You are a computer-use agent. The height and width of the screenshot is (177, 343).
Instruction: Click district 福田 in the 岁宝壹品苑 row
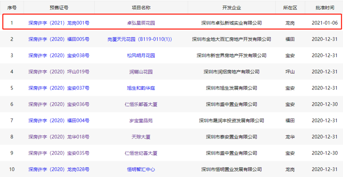tap(290, 120)
